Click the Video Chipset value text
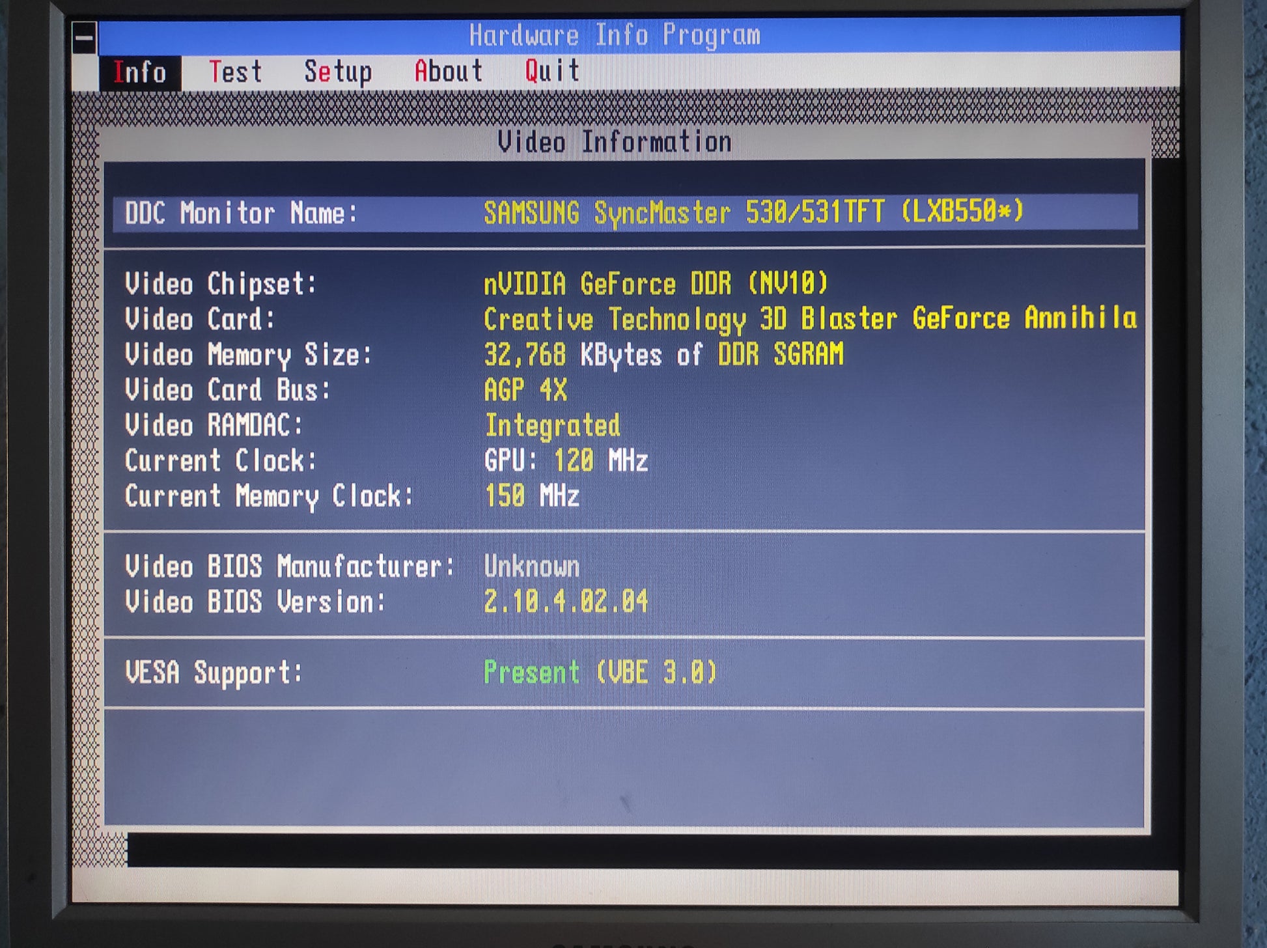The width and height of the screenshot is (1267, 948). click(x=655, y=284)
